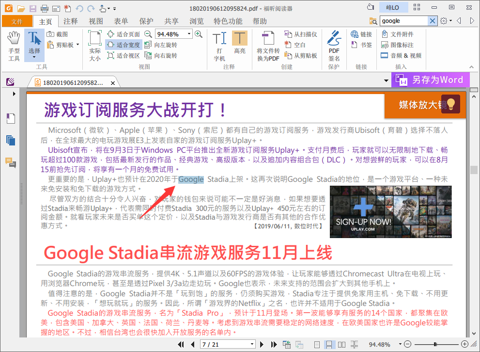The width and height of the screenshot is (480, 352).
Task: Fit page with 适合页面
Action: [x=124, y=34]
